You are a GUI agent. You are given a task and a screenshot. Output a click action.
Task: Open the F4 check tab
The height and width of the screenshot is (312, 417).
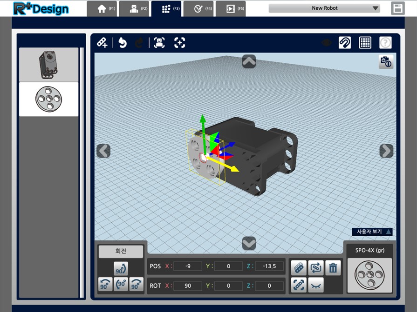198,9
